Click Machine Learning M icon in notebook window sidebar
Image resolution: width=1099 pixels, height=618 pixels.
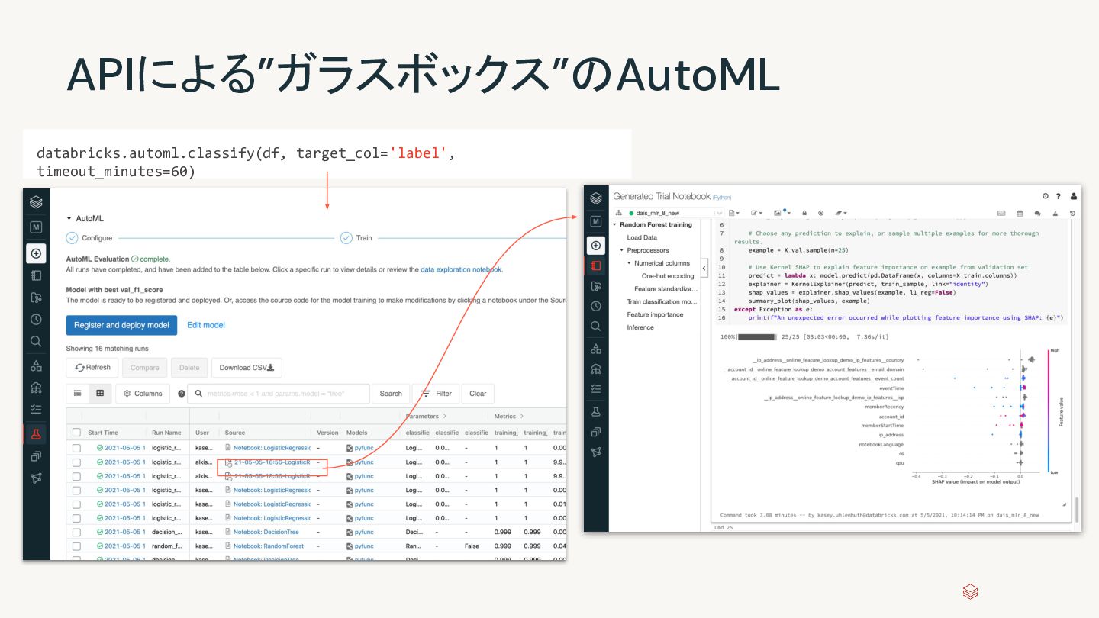pyautogui.click(x=596, y=221)
